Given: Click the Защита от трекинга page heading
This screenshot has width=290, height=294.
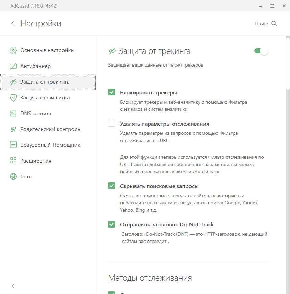Looking at the screenshot, I should click(x=154, y=51).
